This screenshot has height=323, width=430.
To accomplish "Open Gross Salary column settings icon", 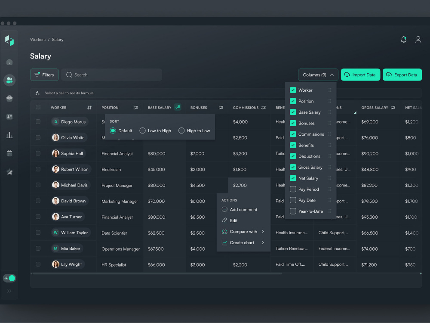I will pyautogui.click(x=393, y=108).
